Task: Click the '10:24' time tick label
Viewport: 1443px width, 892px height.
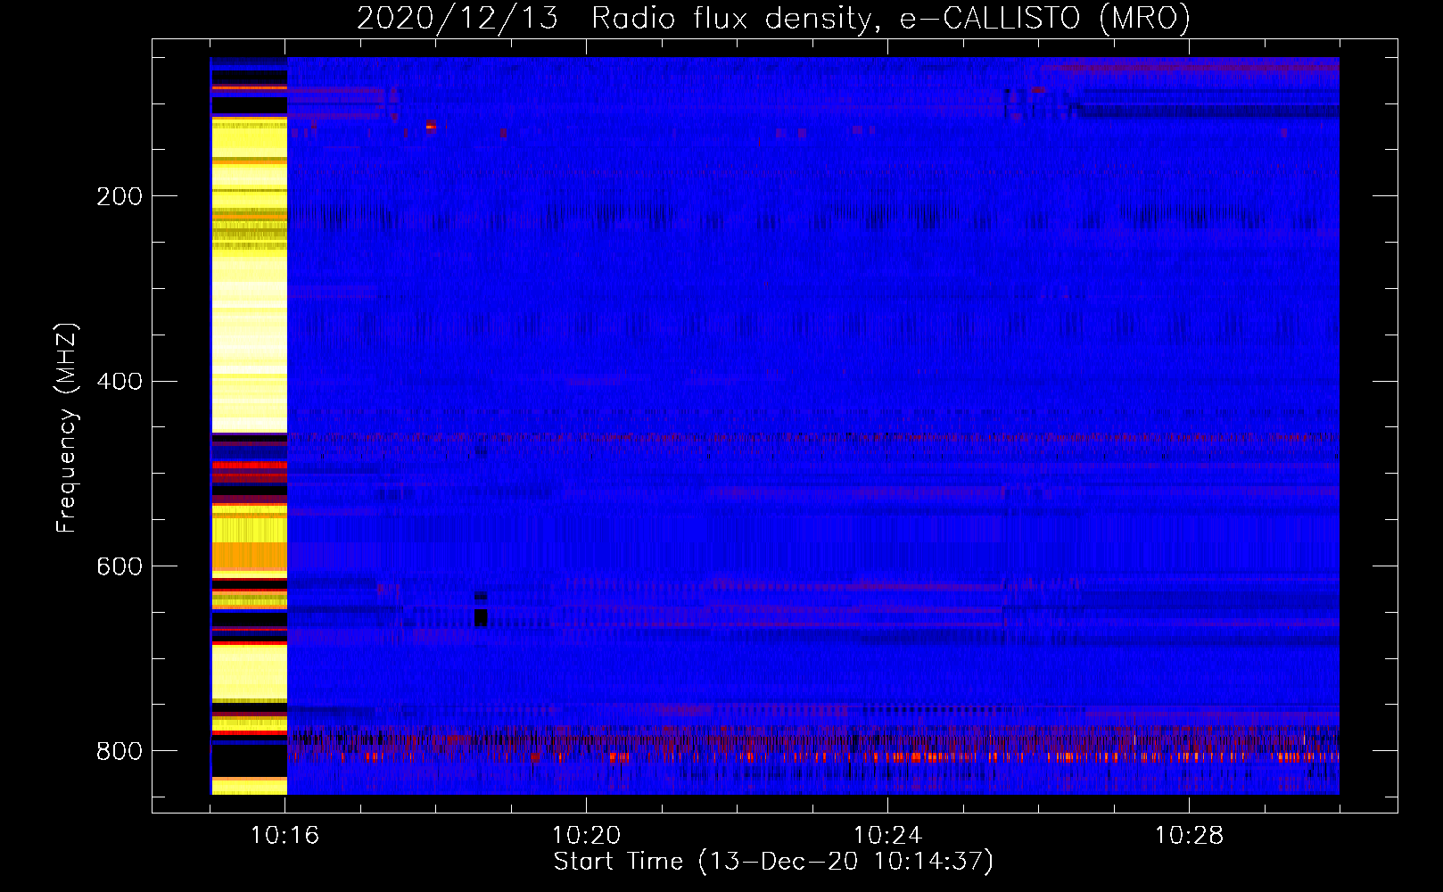Action: tap(887, 836)
